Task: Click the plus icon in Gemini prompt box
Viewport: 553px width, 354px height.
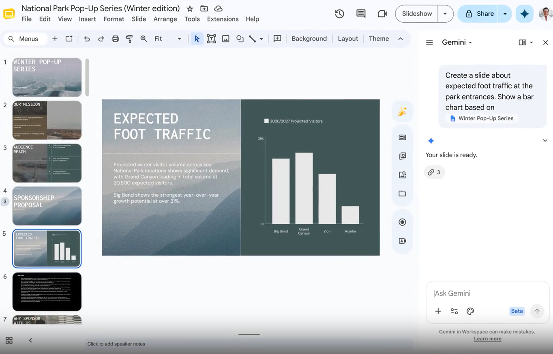Action: tap(438, 311)
